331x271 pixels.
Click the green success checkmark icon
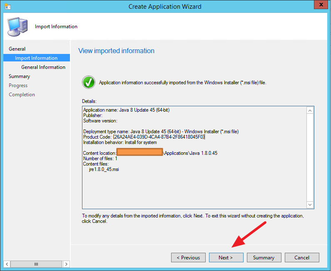coord(88,82)
